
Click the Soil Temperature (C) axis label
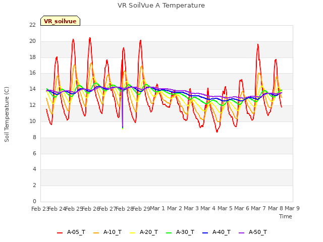tap(7, 114)
